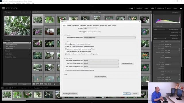Enable Treat JPEG files next to raw checkbox
Viewport: 184px width, 103px height.
tap(66, 51)
